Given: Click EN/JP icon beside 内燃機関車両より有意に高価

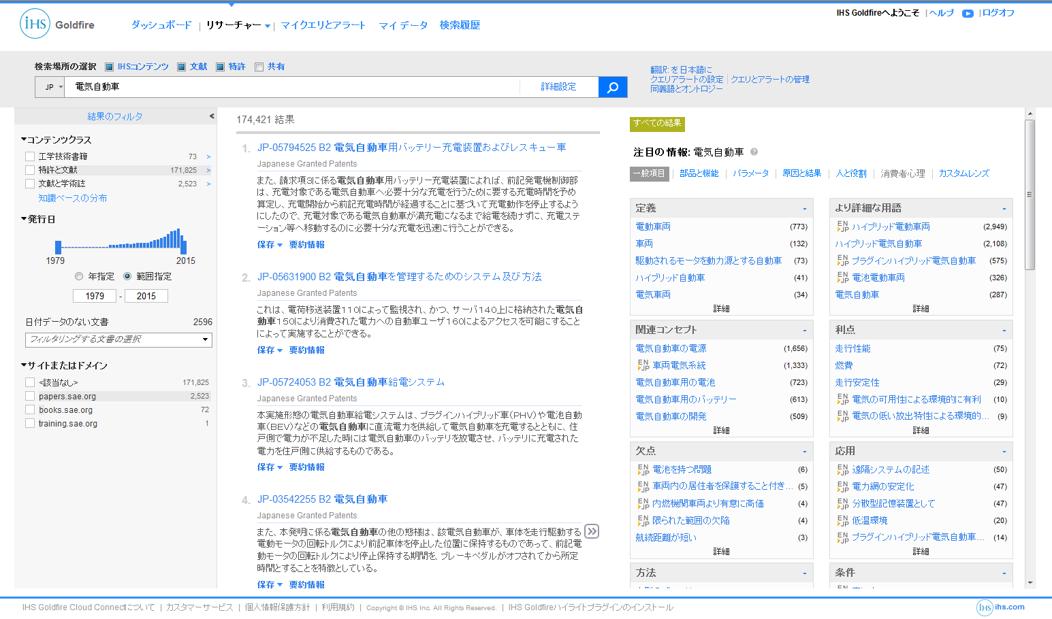Looking at the screenshot, I should [643, 503].
